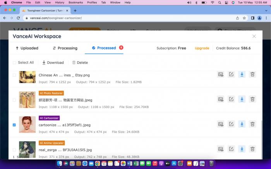
Task: Close the VanceAI Workspace dialog
Action: coord(254,36)
